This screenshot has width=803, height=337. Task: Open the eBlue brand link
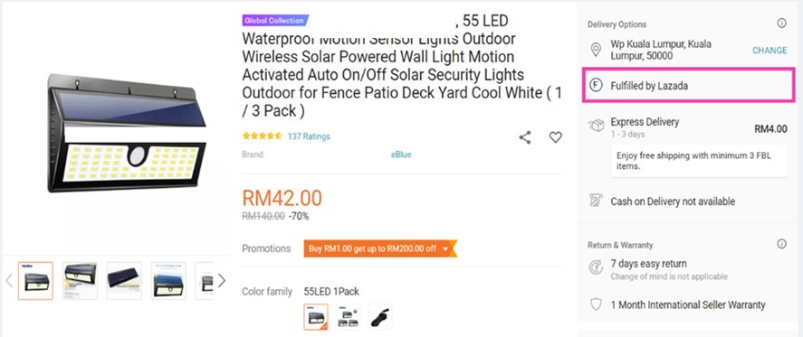click(x=402, y=154)
